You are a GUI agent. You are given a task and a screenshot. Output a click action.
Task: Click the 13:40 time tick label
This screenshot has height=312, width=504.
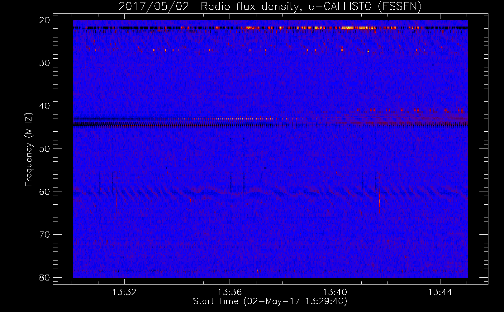[x=335, y=292]
